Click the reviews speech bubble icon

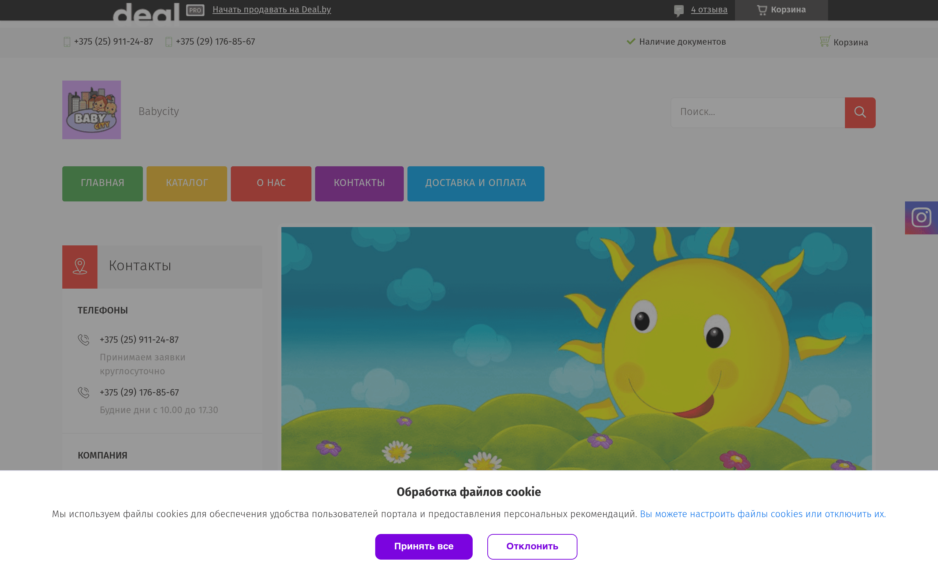(679, 11)
